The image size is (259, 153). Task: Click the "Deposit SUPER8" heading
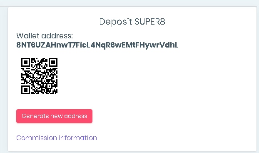click(x=132, y=22)
